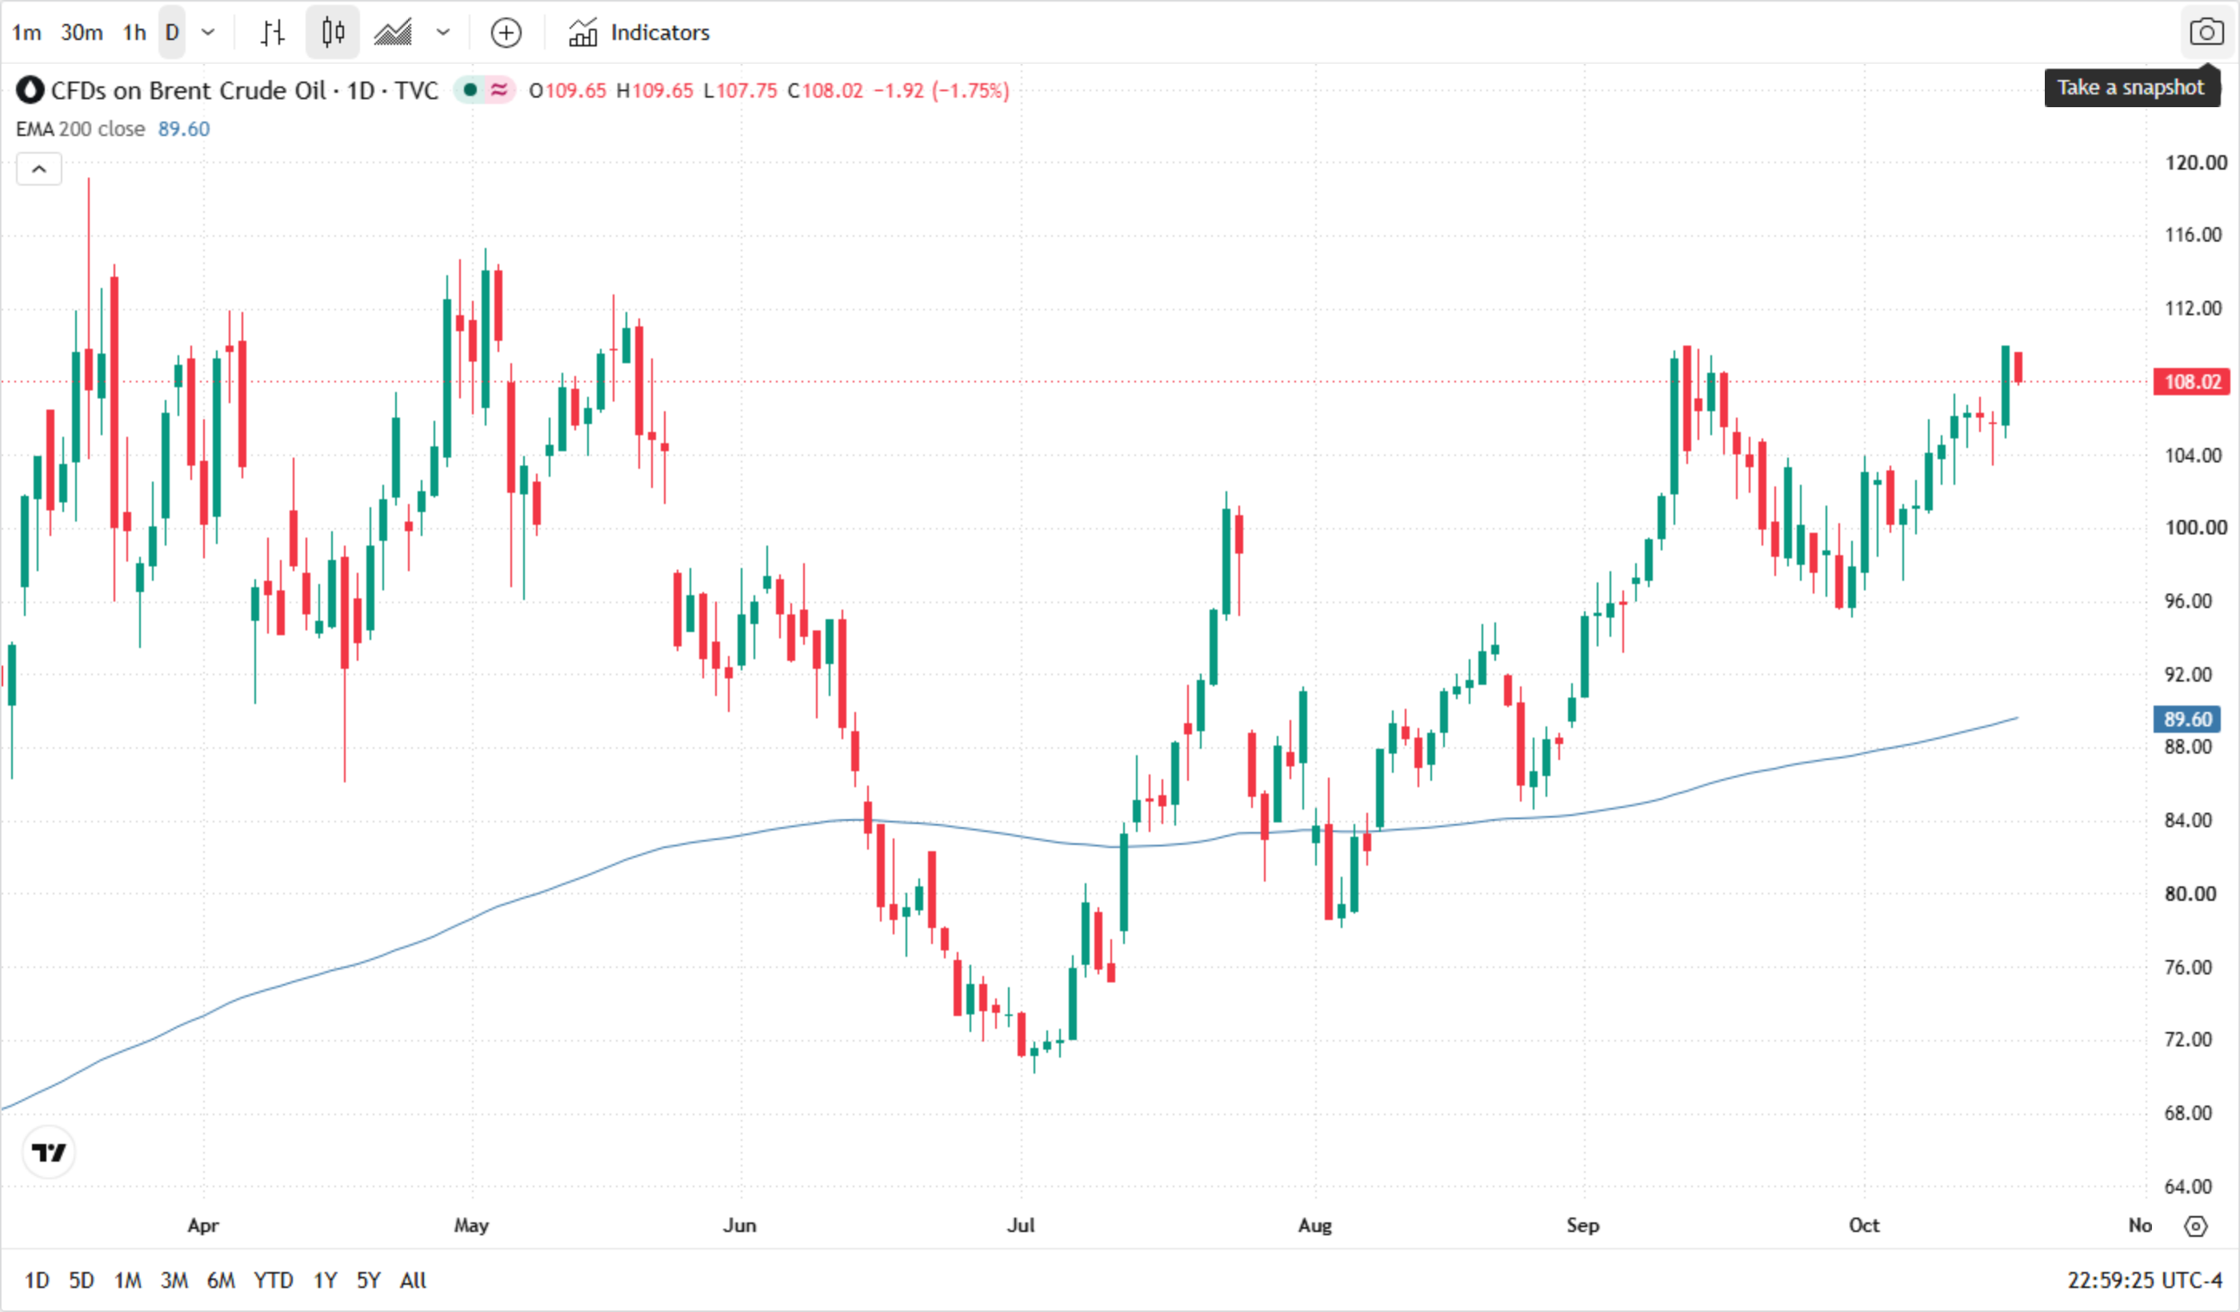Expand the time interval dropdown arrow
Viewport: 2240px width, 1312px height.
(x=208, y=33)
